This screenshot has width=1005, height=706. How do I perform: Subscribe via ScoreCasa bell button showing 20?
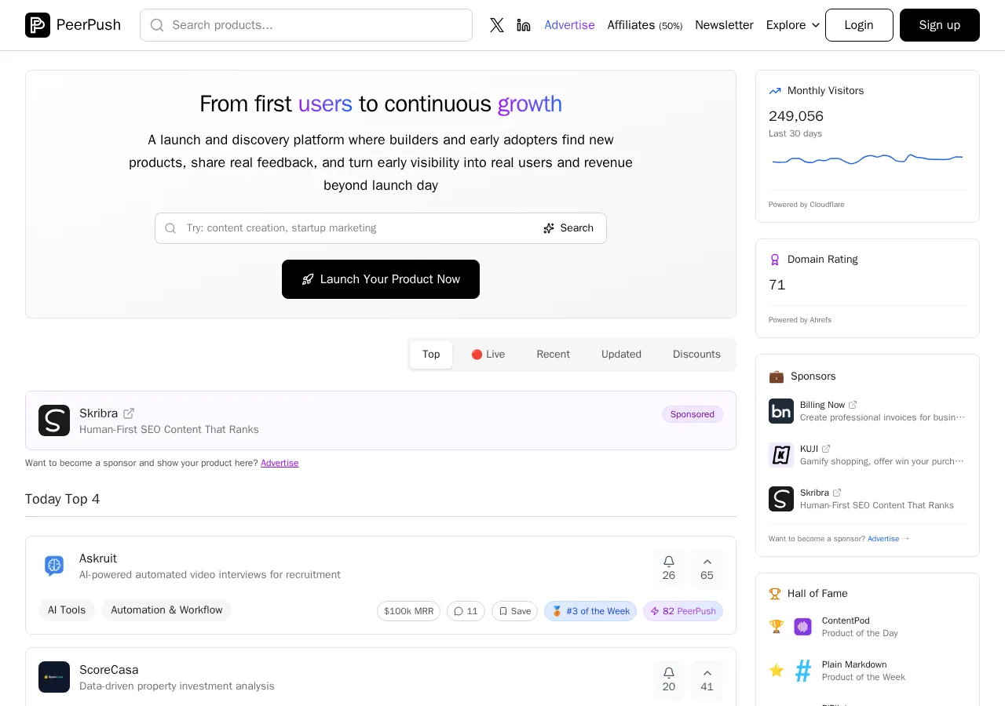tap(669, 680)
